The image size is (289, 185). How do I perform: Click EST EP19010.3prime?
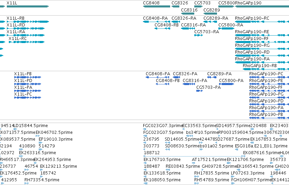(40, 143)
